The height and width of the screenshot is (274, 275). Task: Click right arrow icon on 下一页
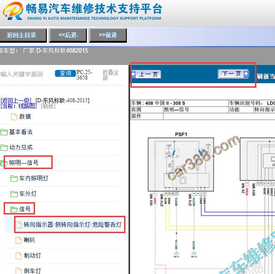pyautogui.click(x=246, y=74)
